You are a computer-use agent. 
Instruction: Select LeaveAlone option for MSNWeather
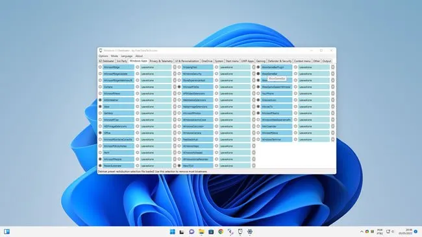pyautogui.click(x=137, y=100)
